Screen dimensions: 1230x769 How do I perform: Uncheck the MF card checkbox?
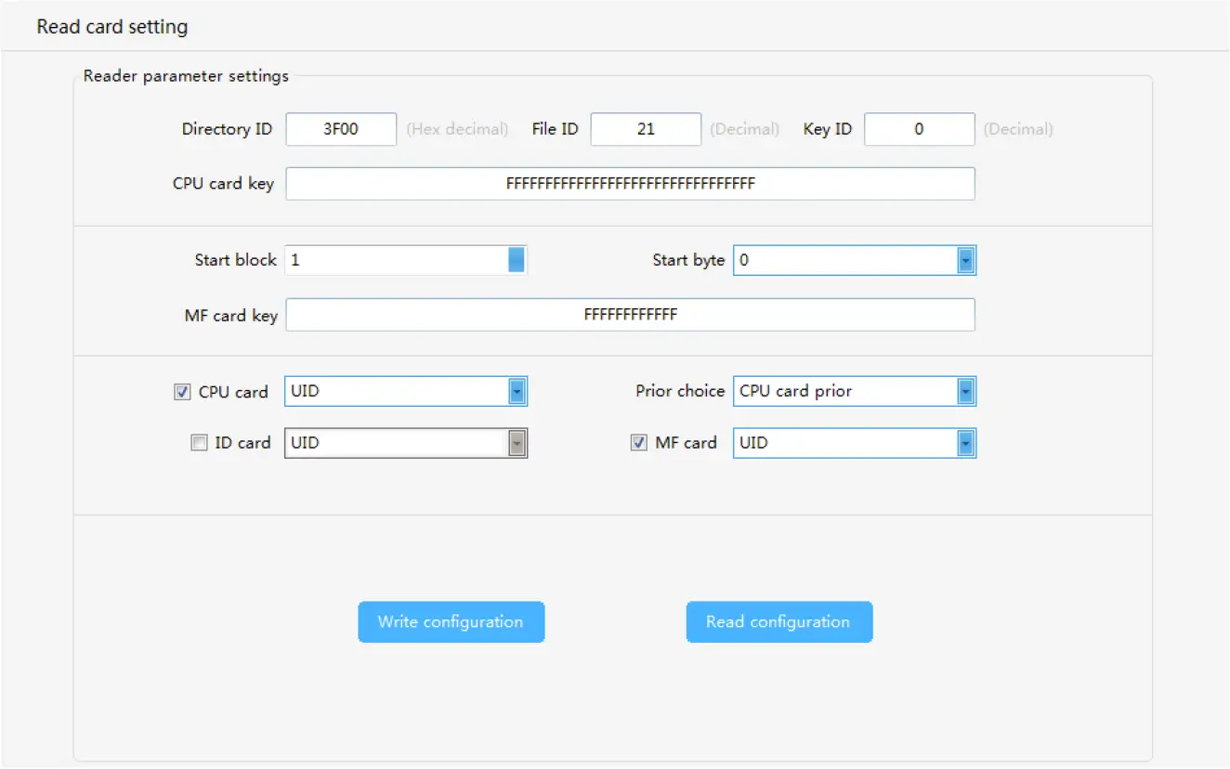638,443
